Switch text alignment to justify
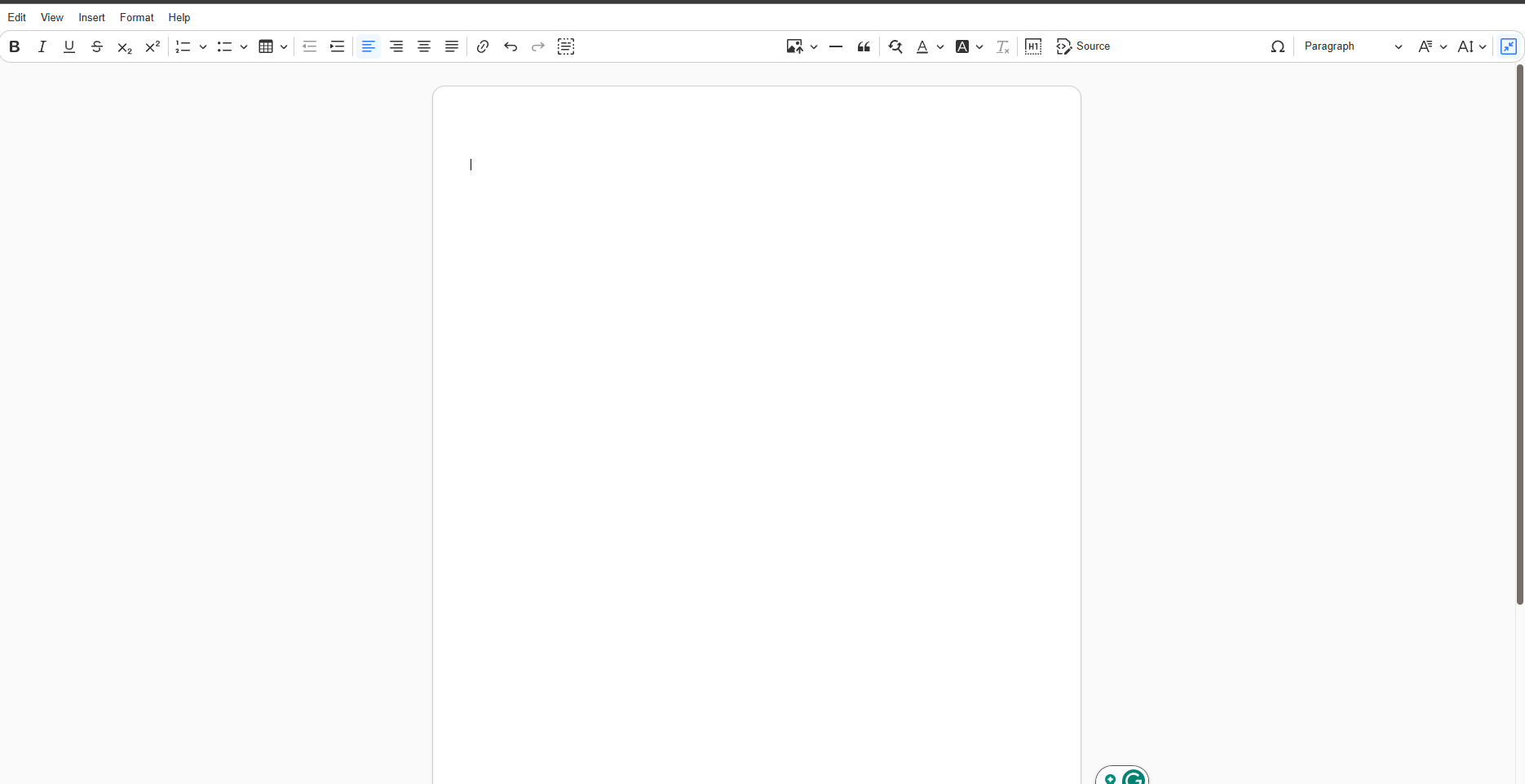1525x784 pixels. [x=451, y=46]
